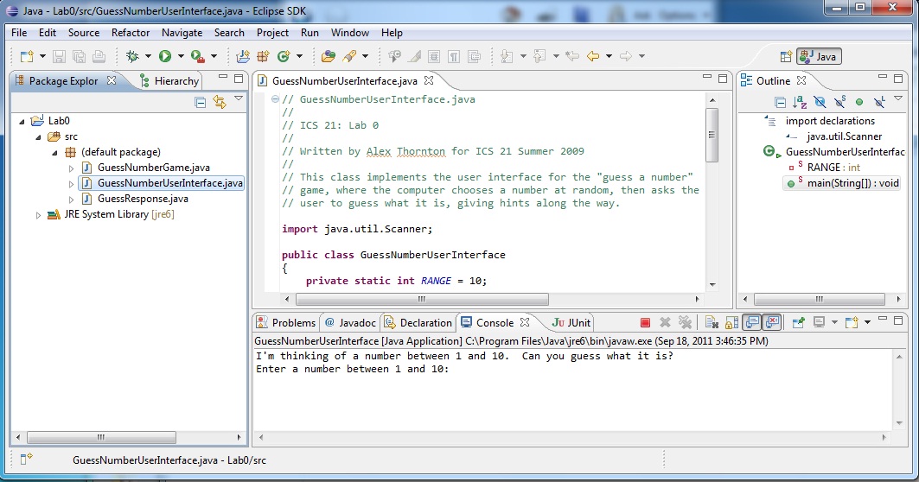Toggle Hide Static Members in Outline
Screen dimensions: 919x482
tap(839, 102)
